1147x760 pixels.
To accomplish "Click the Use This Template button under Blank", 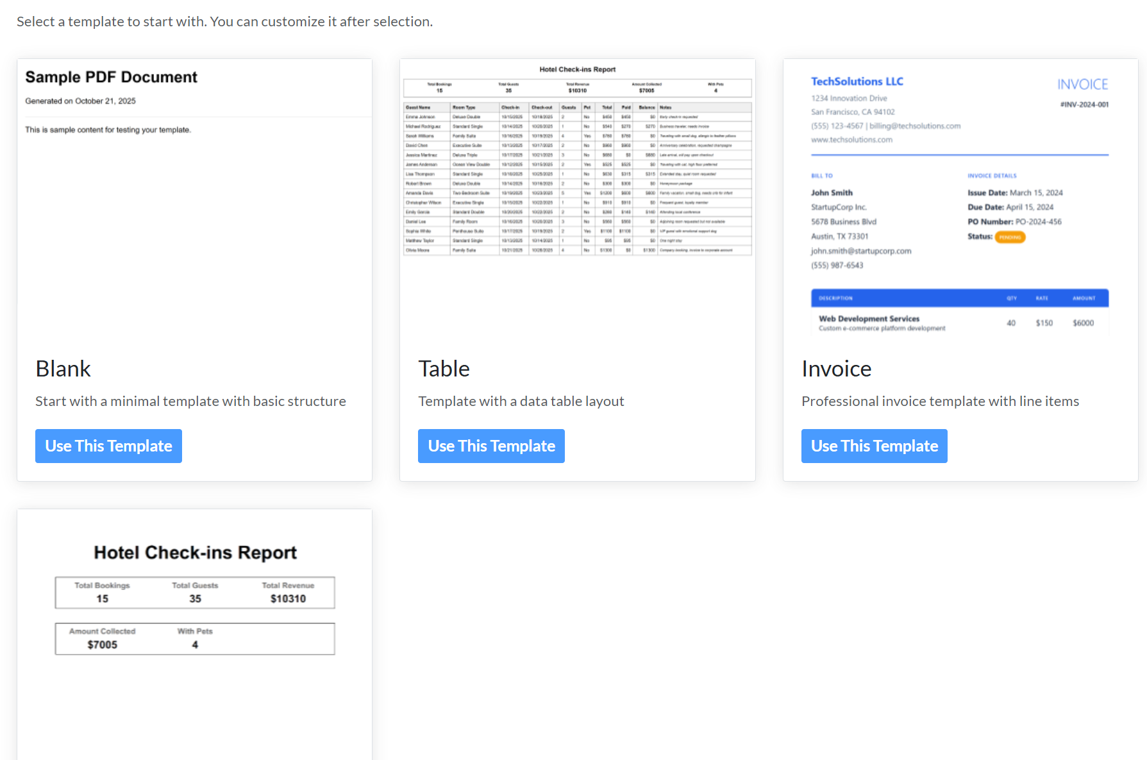I will 108,446.
